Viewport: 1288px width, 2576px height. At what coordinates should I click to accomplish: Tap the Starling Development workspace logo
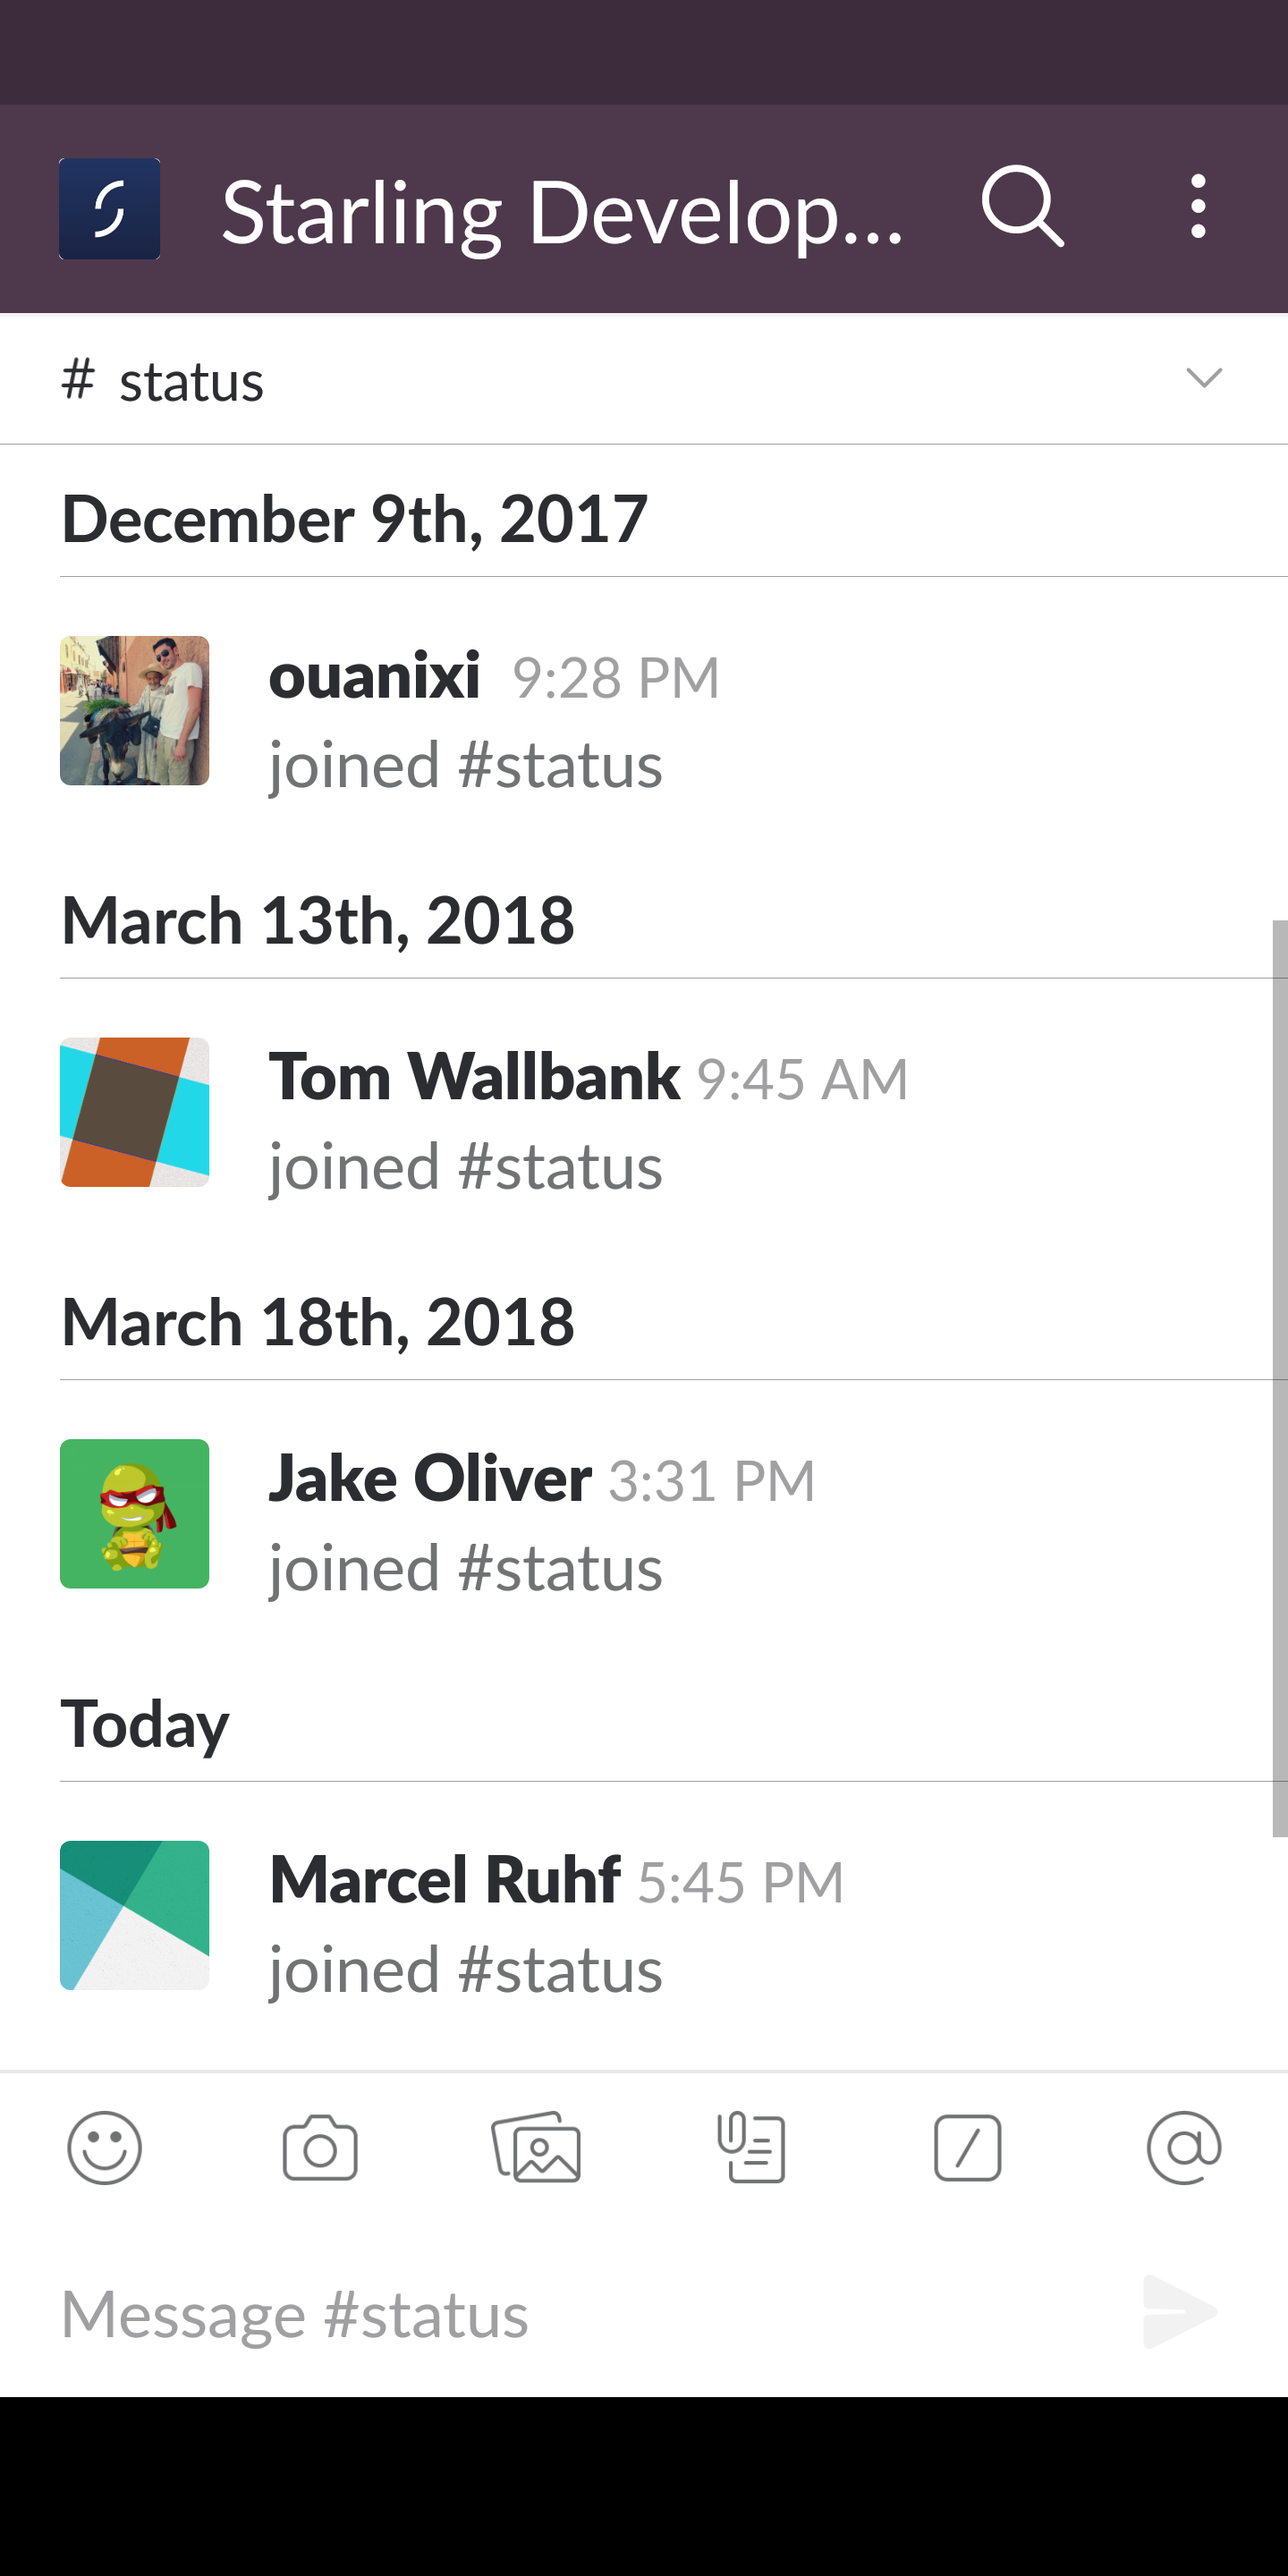(109, 208)
